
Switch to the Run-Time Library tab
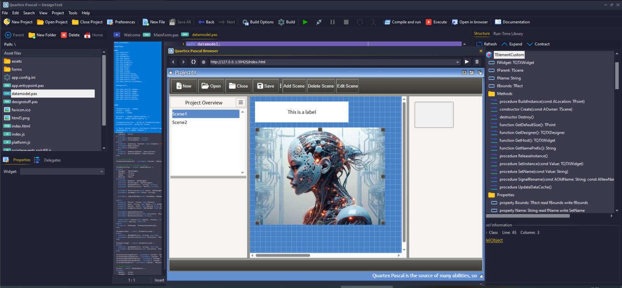click(x=508, y=34)
